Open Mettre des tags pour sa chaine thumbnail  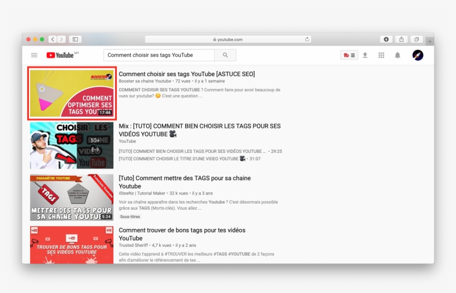click(72, 197)
